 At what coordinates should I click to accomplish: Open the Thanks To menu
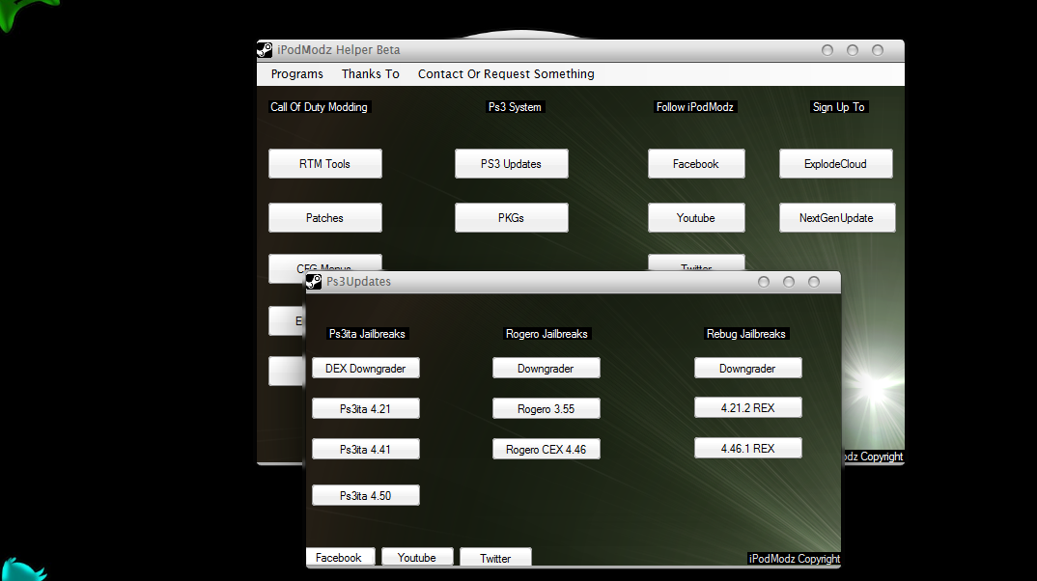click(371, 74)
